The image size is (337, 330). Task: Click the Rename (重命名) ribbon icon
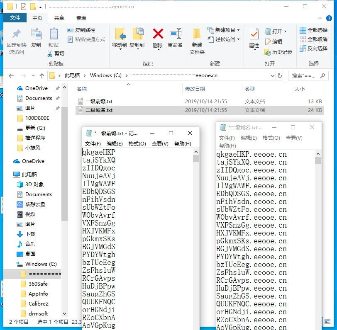point(175,34)
